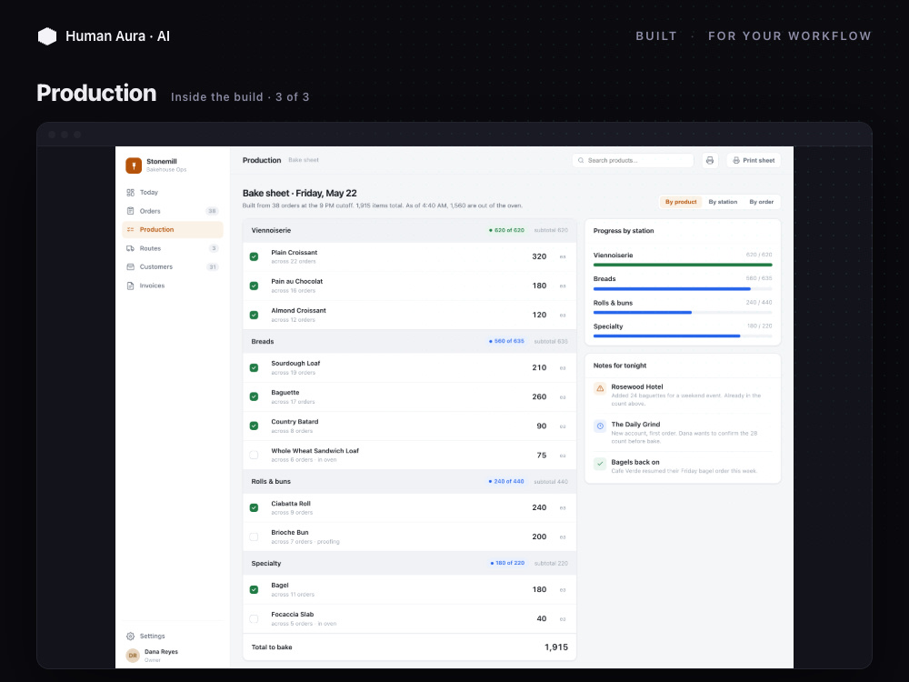The width and height of the screenshot is (909, 682).
Task: Click the search magnifier icon
Action: click(x=581, y=161)
